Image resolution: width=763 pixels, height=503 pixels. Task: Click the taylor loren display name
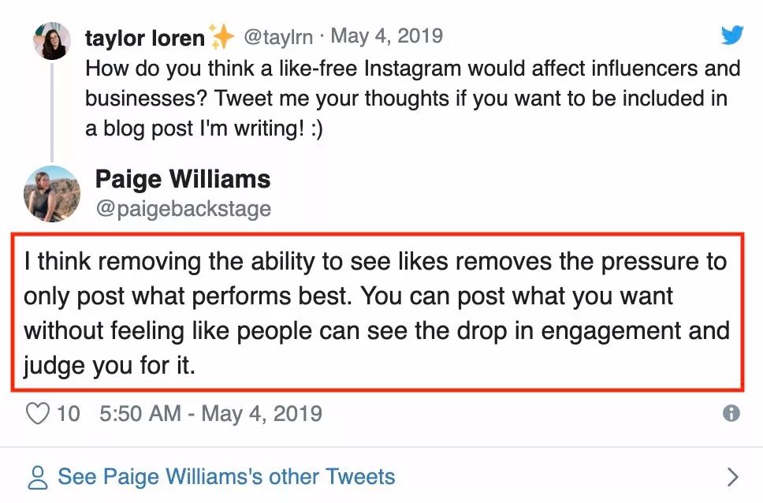(x=144, y=38)
